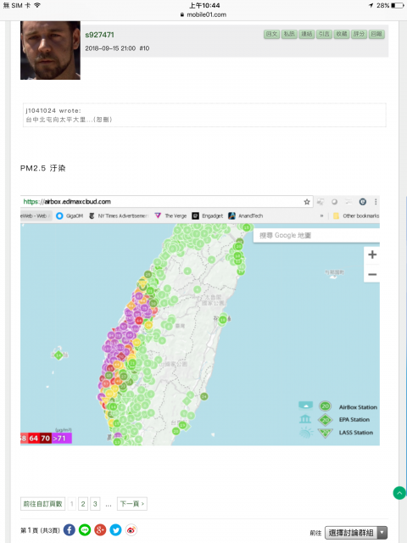This screenshot has width=407, height=543.
Task: Click the 下一頁 next page button
Action: [132, 504]
